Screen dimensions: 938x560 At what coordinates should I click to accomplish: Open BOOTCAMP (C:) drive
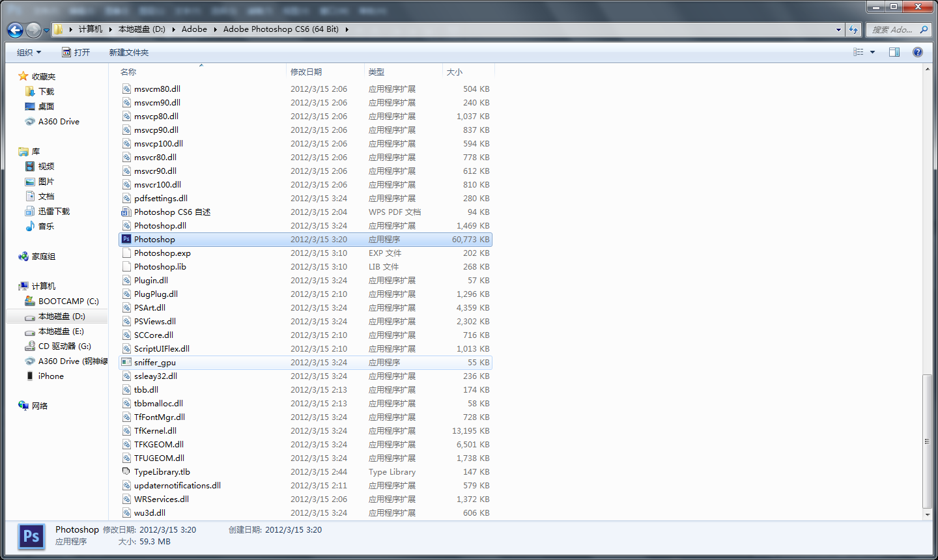62,301
